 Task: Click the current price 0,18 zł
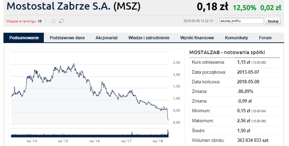point(212,7)
